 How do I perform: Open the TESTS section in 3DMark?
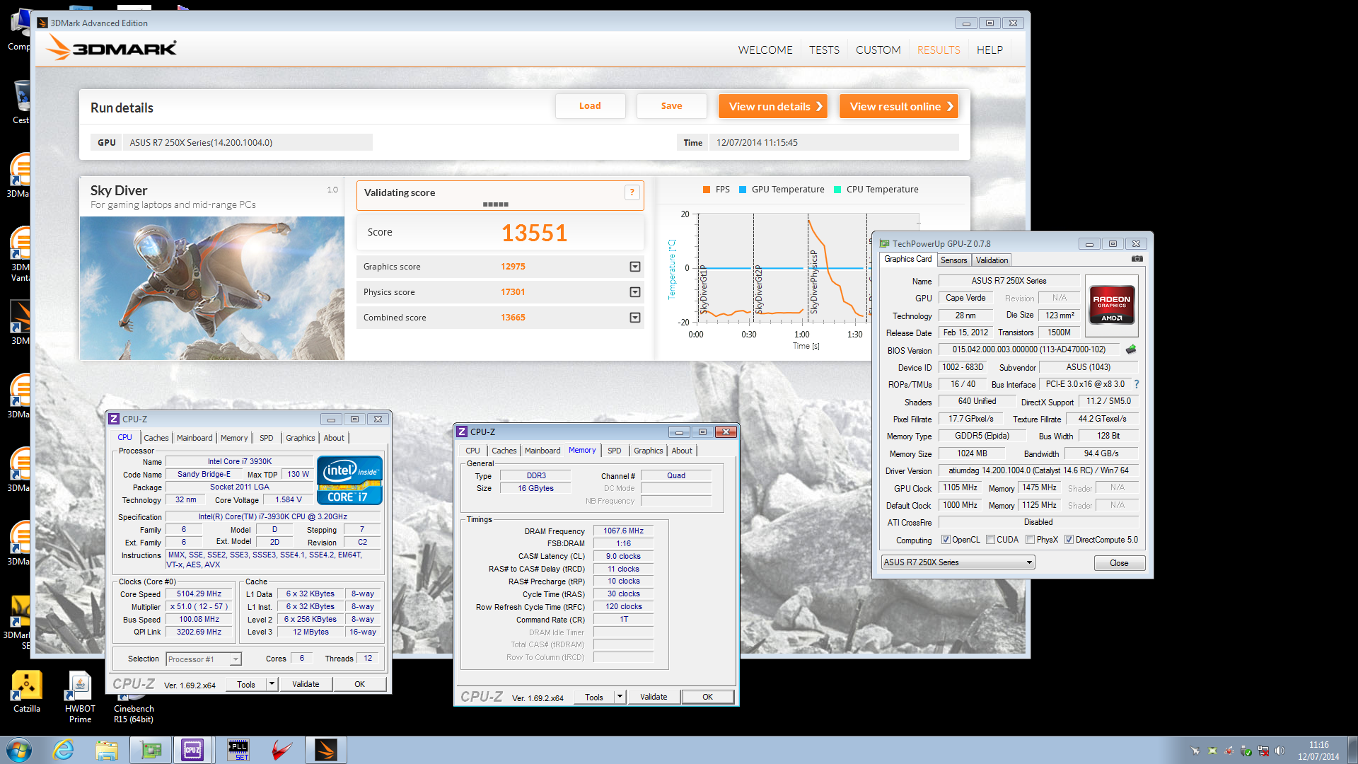coord(824,50)
